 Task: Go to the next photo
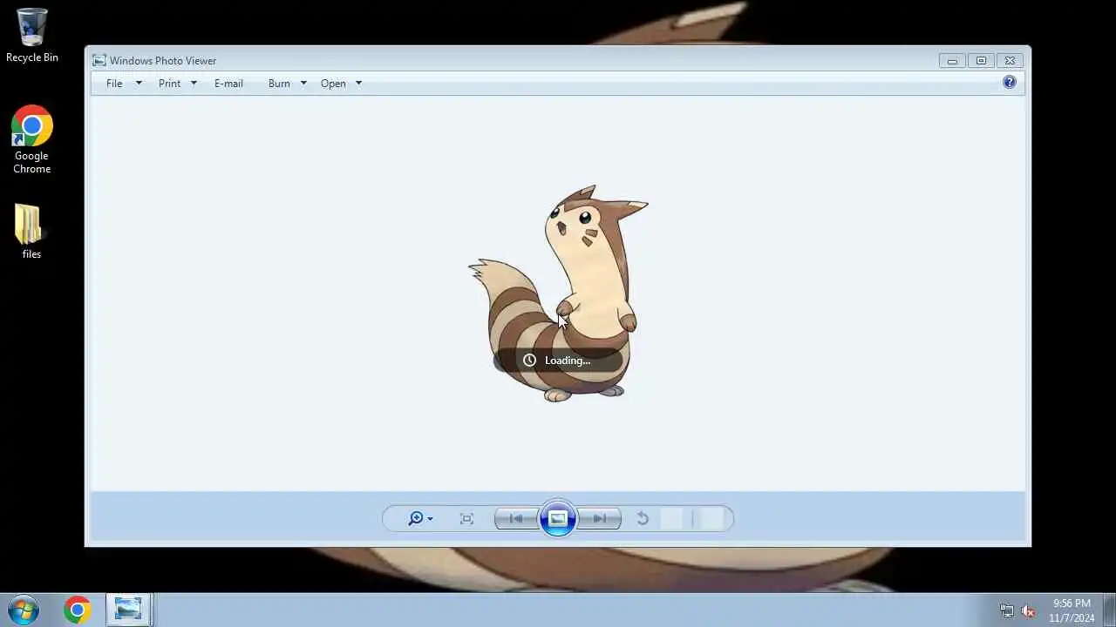[600, 519]
